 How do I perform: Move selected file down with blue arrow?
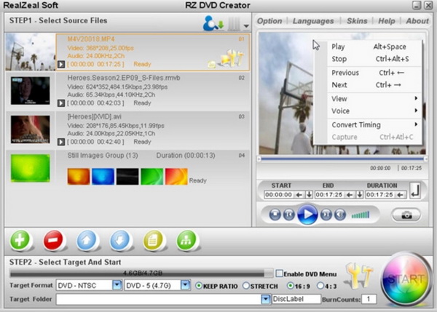[119, 239]
